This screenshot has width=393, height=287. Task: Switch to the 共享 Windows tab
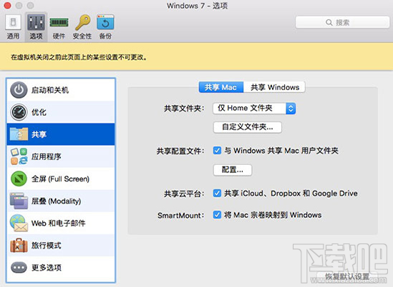click(x=274, y=87)
